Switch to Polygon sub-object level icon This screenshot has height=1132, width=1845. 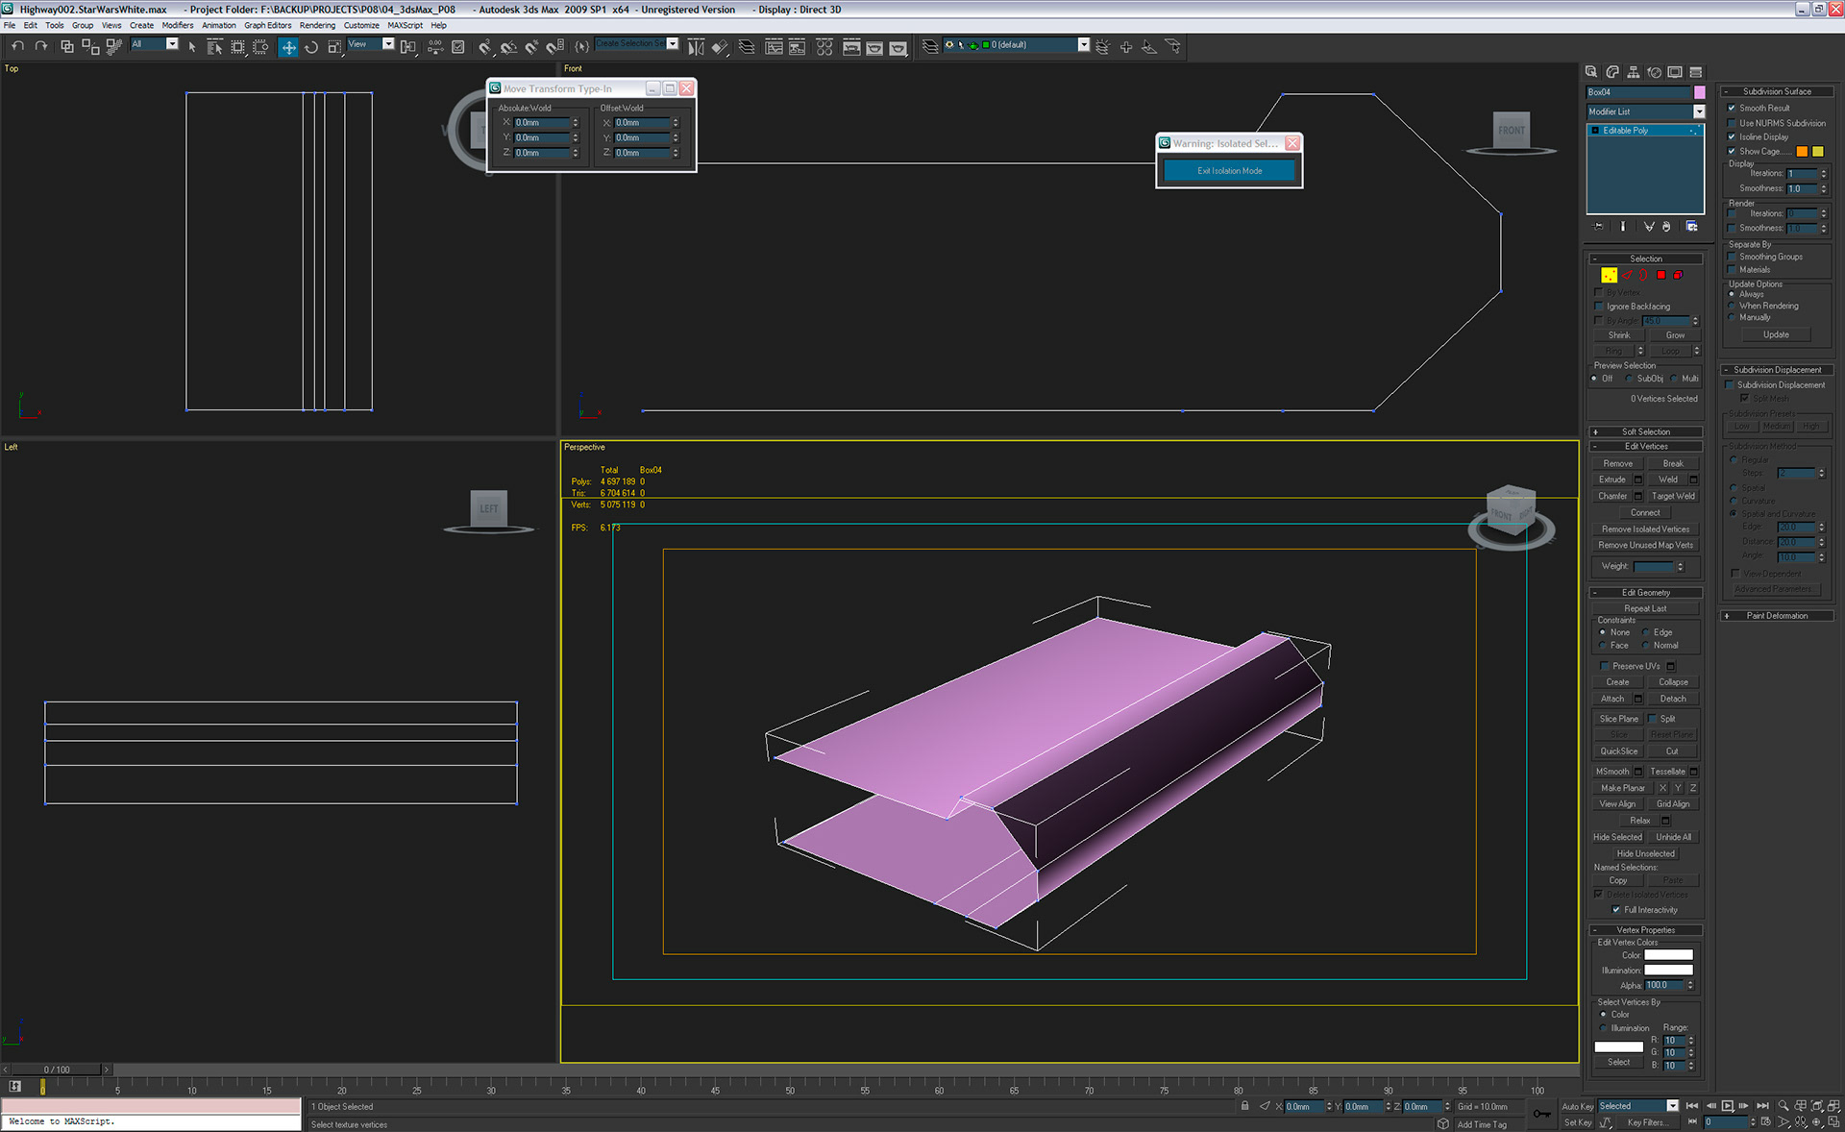click(x=1660, y=275)
